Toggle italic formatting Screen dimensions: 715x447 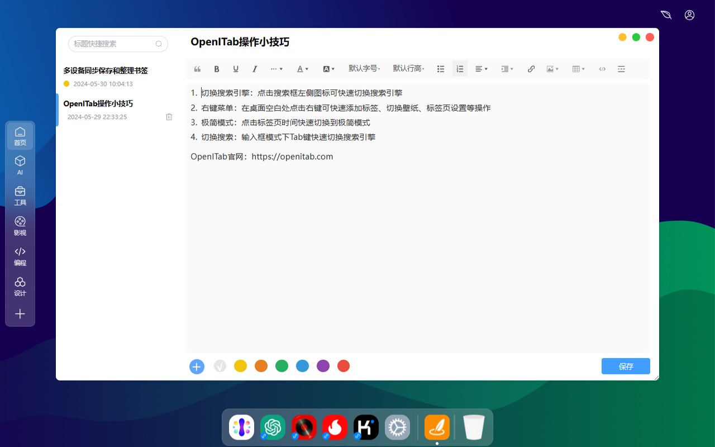(255, 69)
